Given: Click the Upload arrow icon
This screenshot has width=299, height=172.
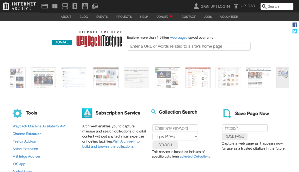Looking at the screenshot, I should pos(236,6).
